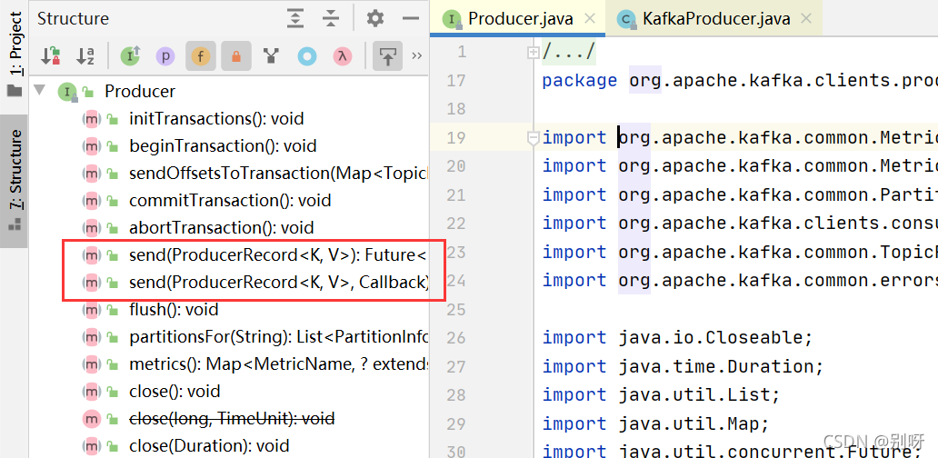
Task: Select deprecated close(long, TimeUnit) method
Action: pos(232,419)
